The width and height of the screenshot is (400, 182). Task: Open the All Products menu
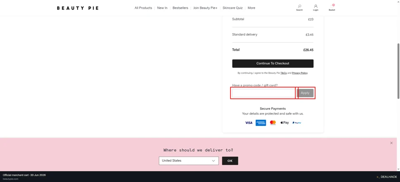click(x=143, y=8)
